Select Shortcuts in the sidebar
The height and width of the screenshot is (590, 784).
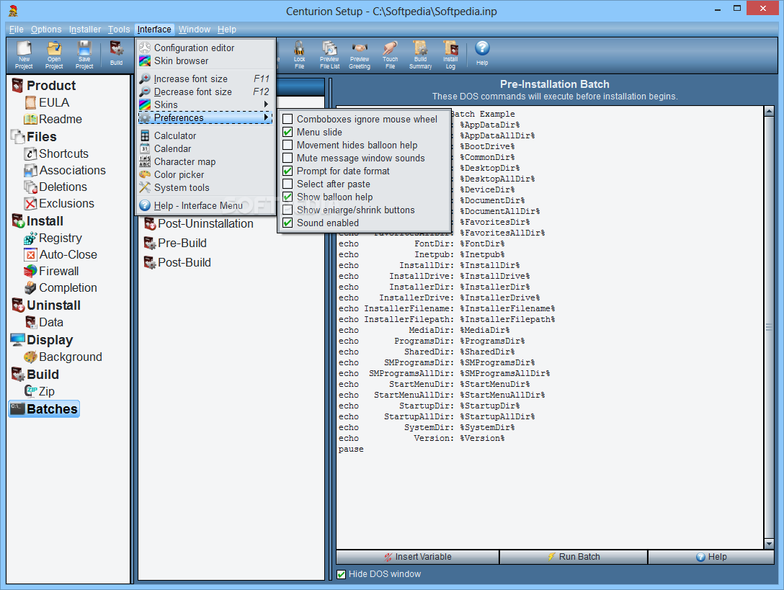point(56,153)
